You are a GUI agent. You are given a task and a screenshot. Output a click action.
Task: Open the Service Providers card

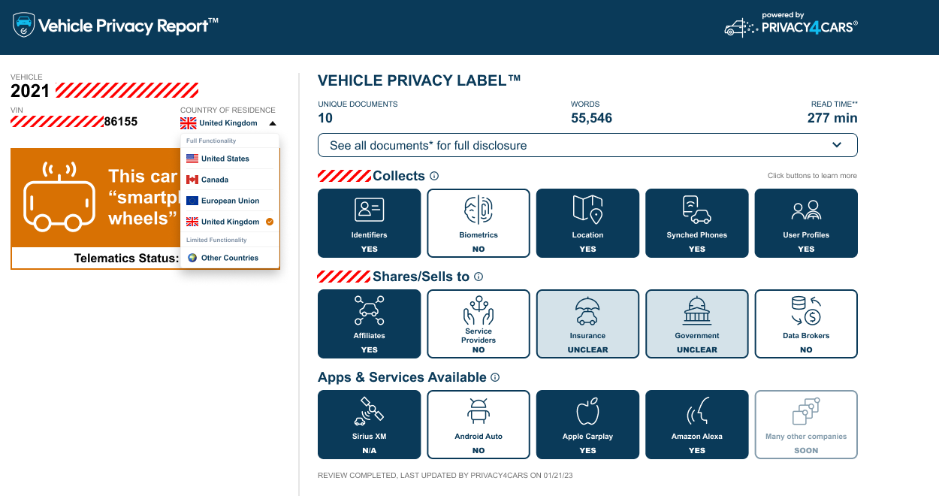[479, 324]
